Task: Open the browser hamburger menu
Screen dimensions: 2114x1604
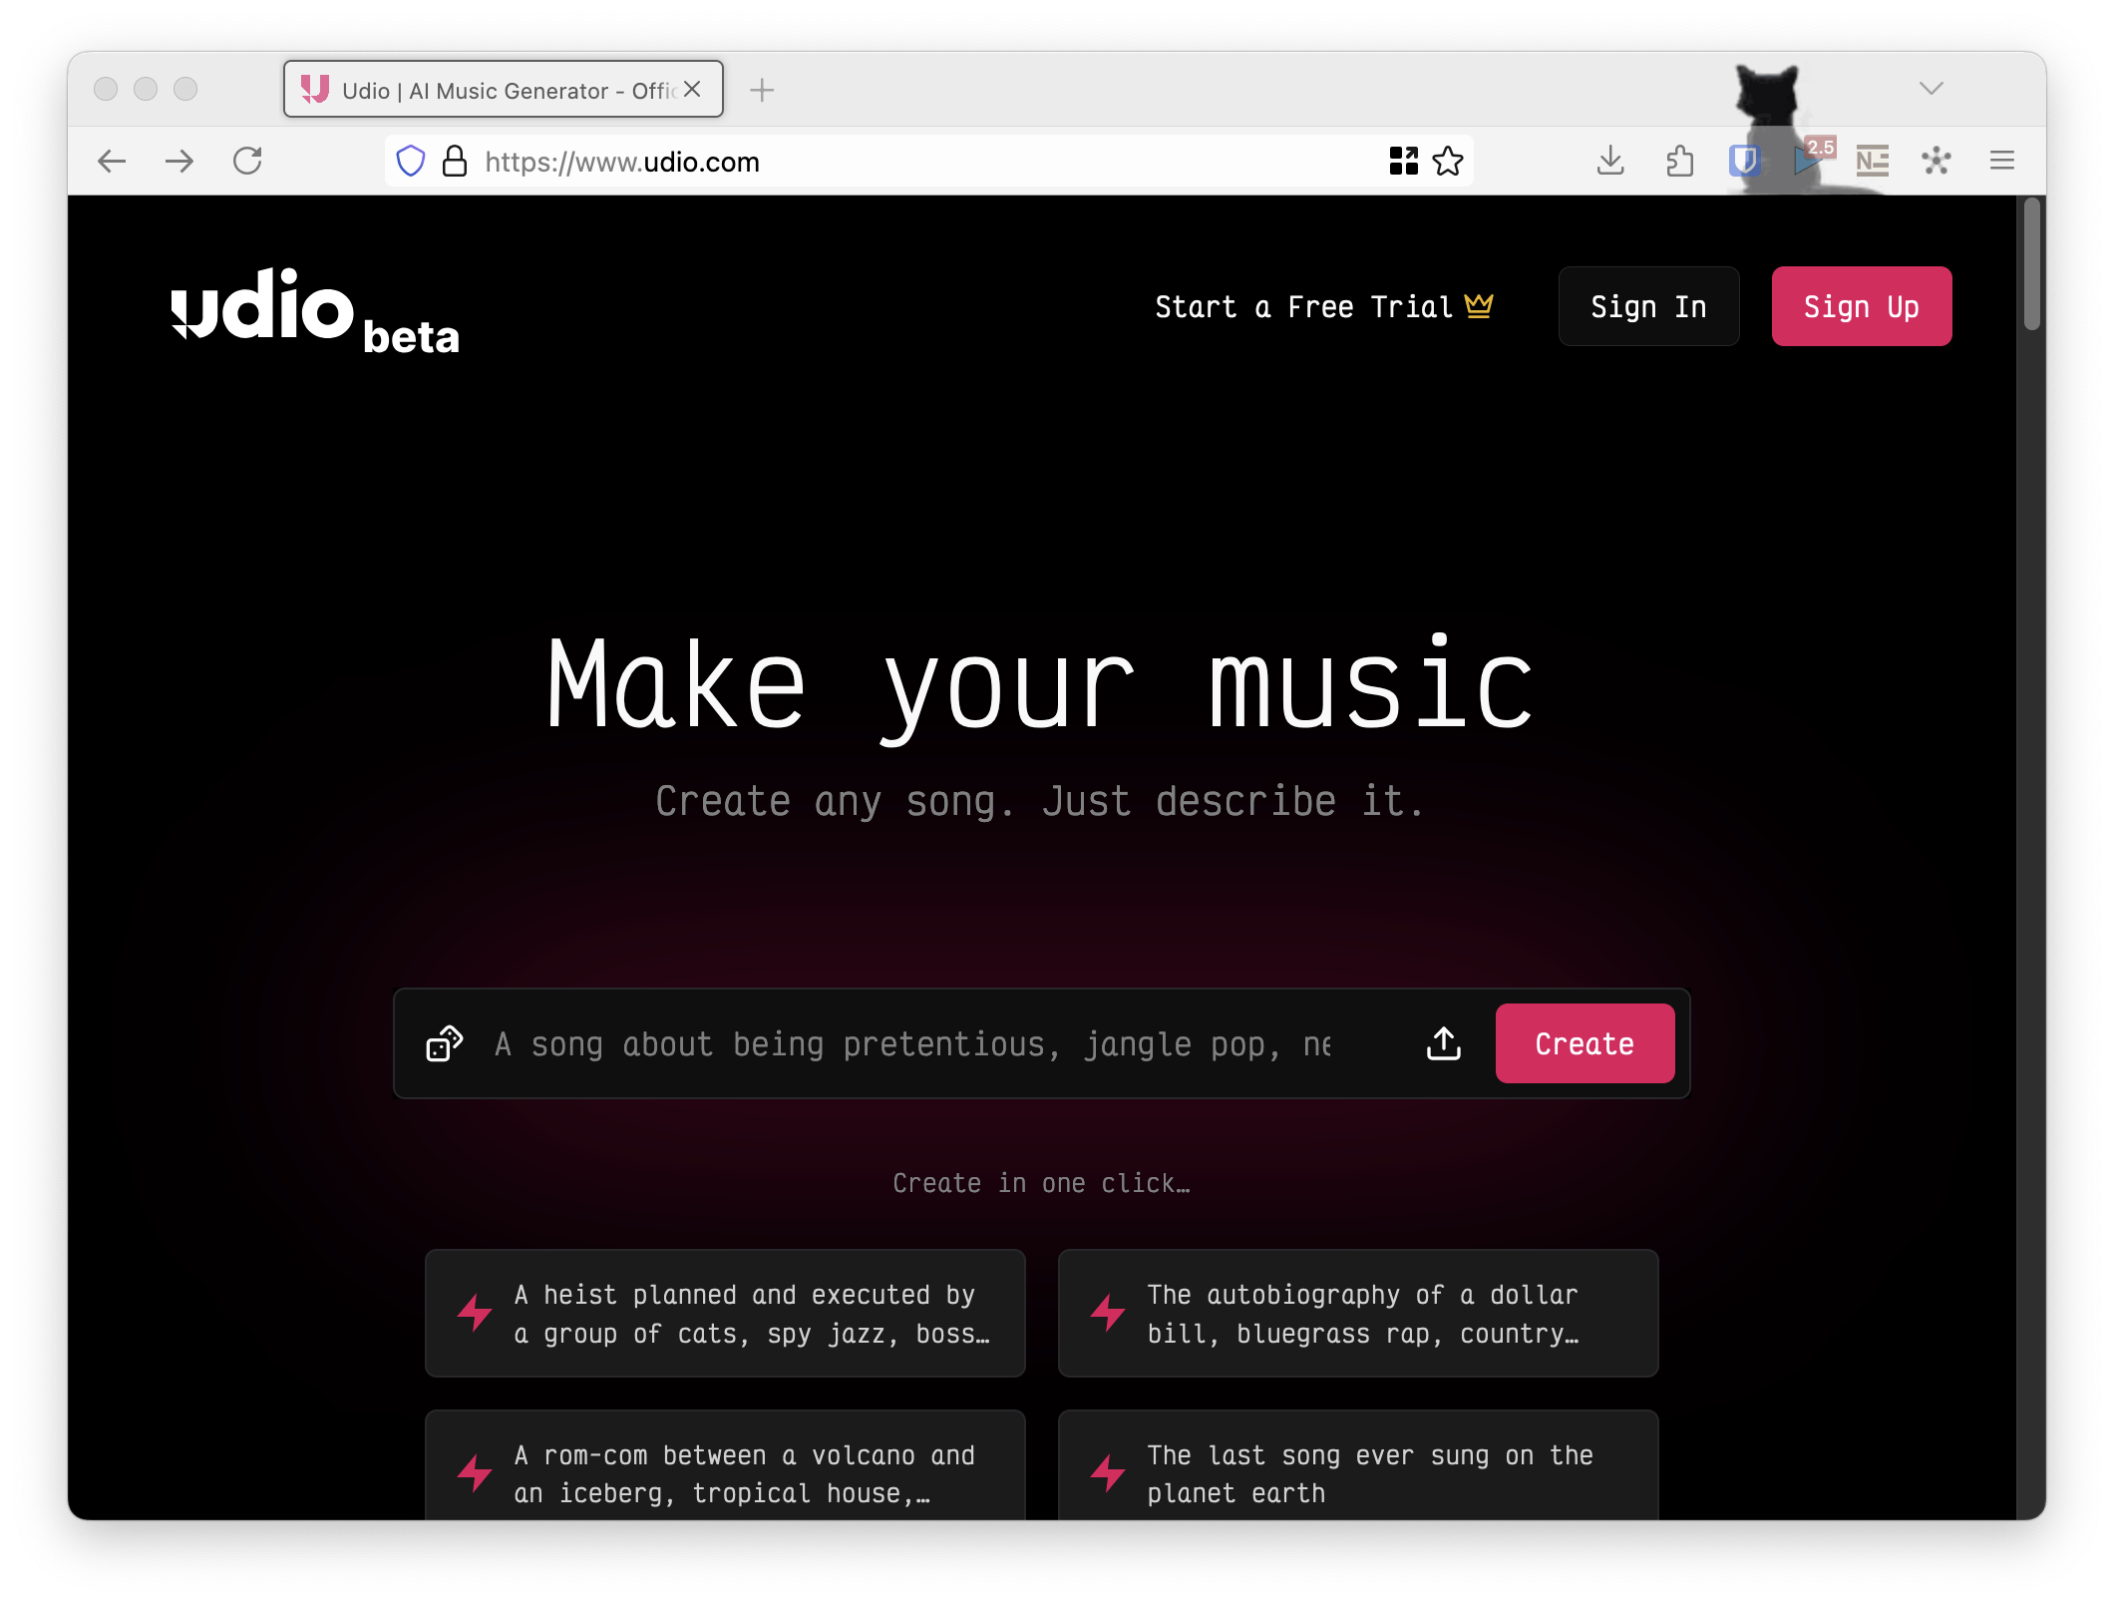Action: click(2002, 161)
